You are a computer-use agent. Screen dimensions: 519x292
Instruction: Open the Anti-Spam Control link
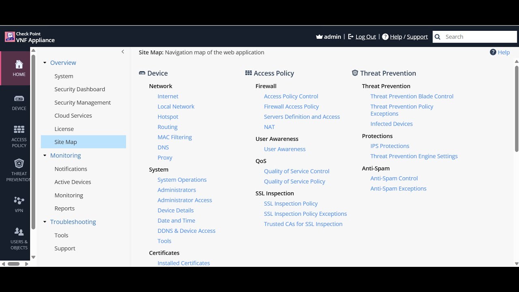pos(394,178)
